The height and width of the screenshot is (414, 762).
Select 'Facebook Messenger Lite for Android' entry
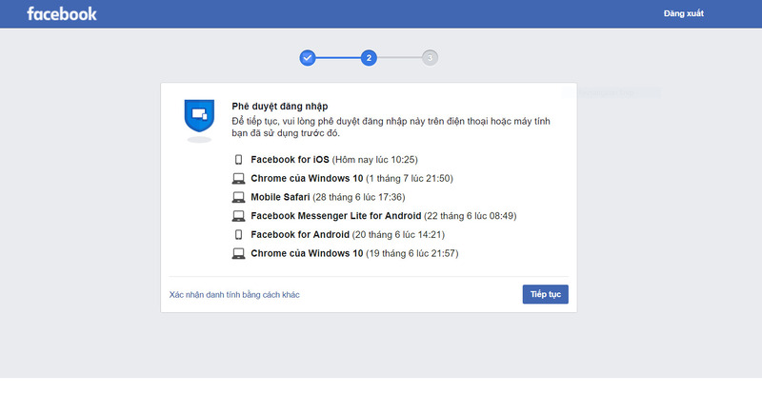click(x=384, y=216)
